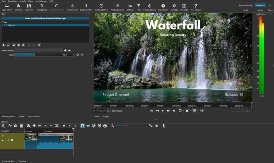Open Eigenschaften tab below Filter panel
This screenshot has width=274, height=163.
pyautogui.click(x=33, y=116)
